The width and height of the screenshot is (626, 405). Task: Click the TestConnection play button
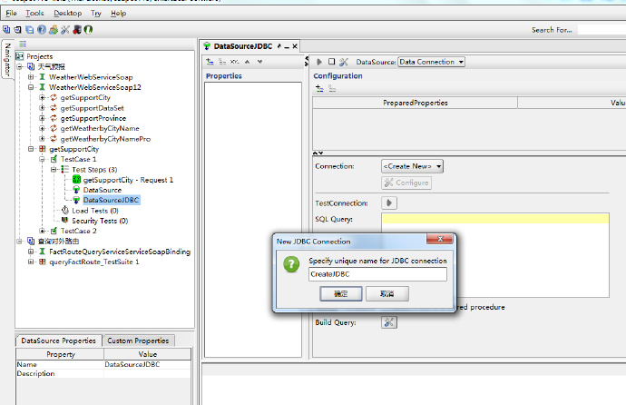point(389,202)
